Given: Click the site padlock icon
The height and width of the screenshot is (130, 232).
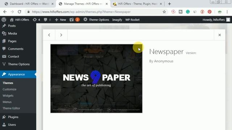Looking at the screenshot, I should 28,12.
